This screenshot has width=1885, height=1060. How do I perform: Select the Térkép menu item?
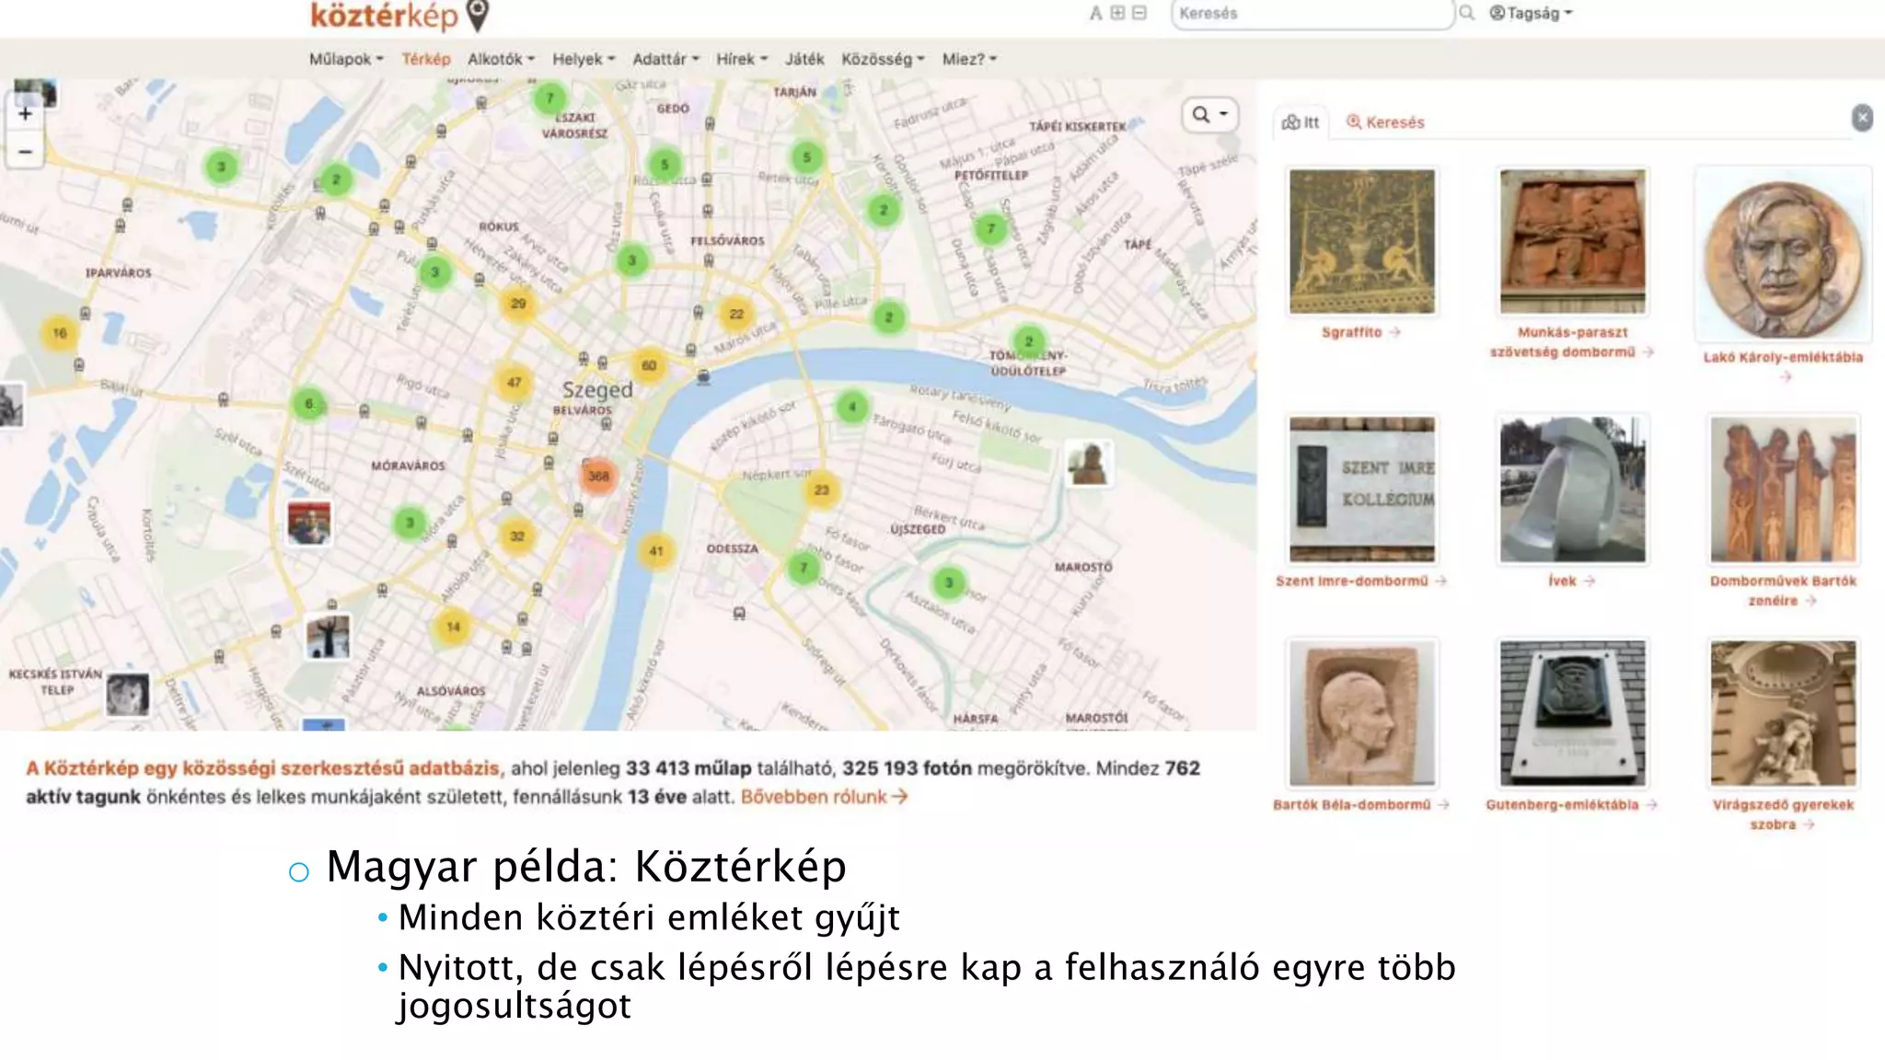click(x=426, y=59)
